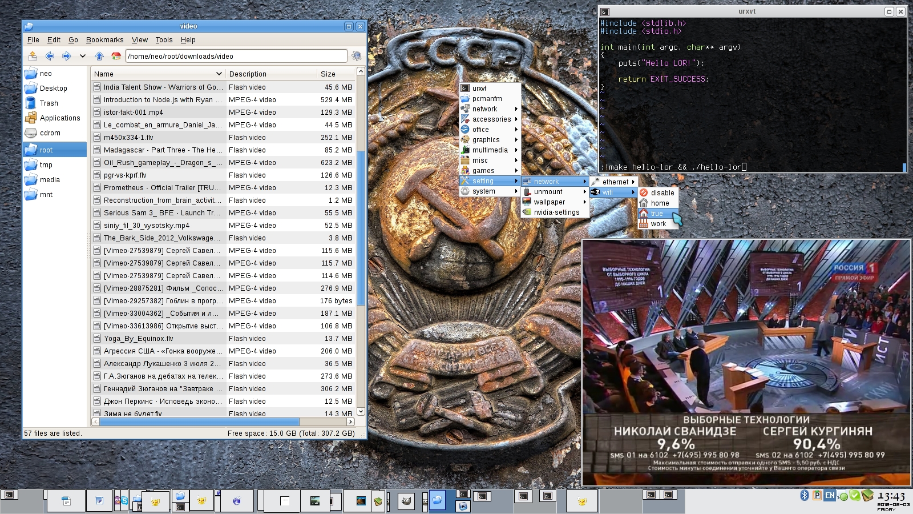Expand the multimedia submenu
This screenshot has width=913, height=514.
coord(490,150)
